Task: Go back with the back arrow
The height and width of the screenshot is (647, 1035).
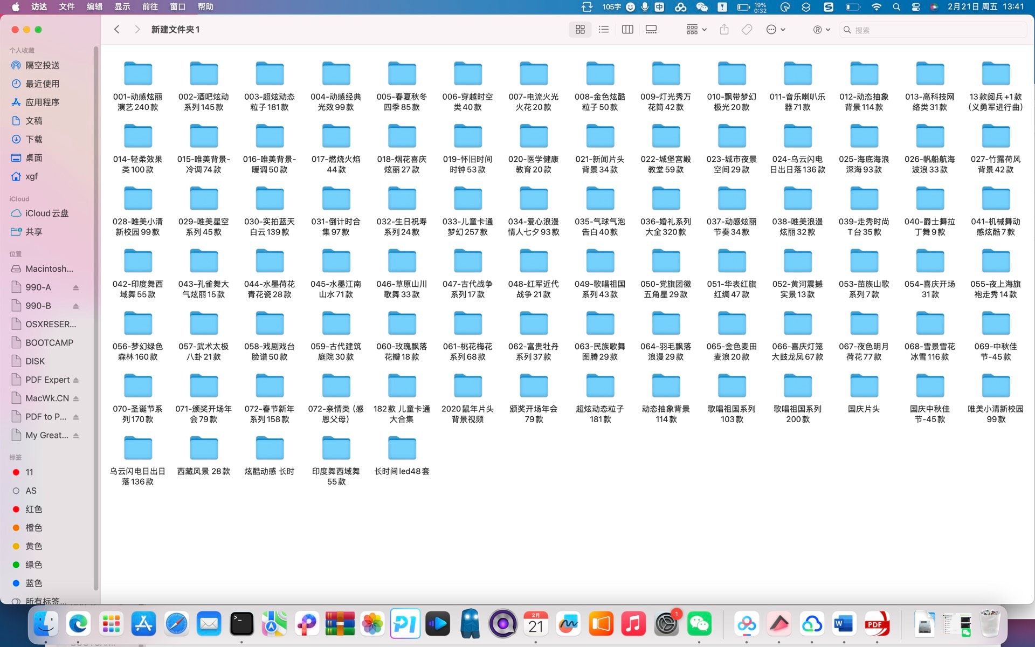Action: [117, 30]
